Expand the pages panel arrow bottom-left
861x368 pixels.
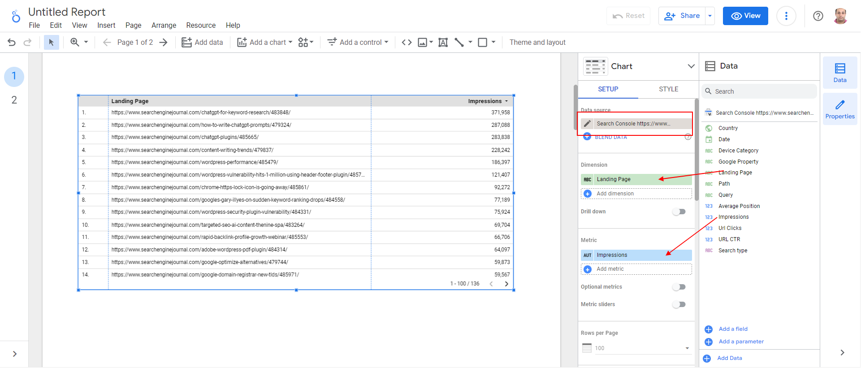tap(15, 354)
